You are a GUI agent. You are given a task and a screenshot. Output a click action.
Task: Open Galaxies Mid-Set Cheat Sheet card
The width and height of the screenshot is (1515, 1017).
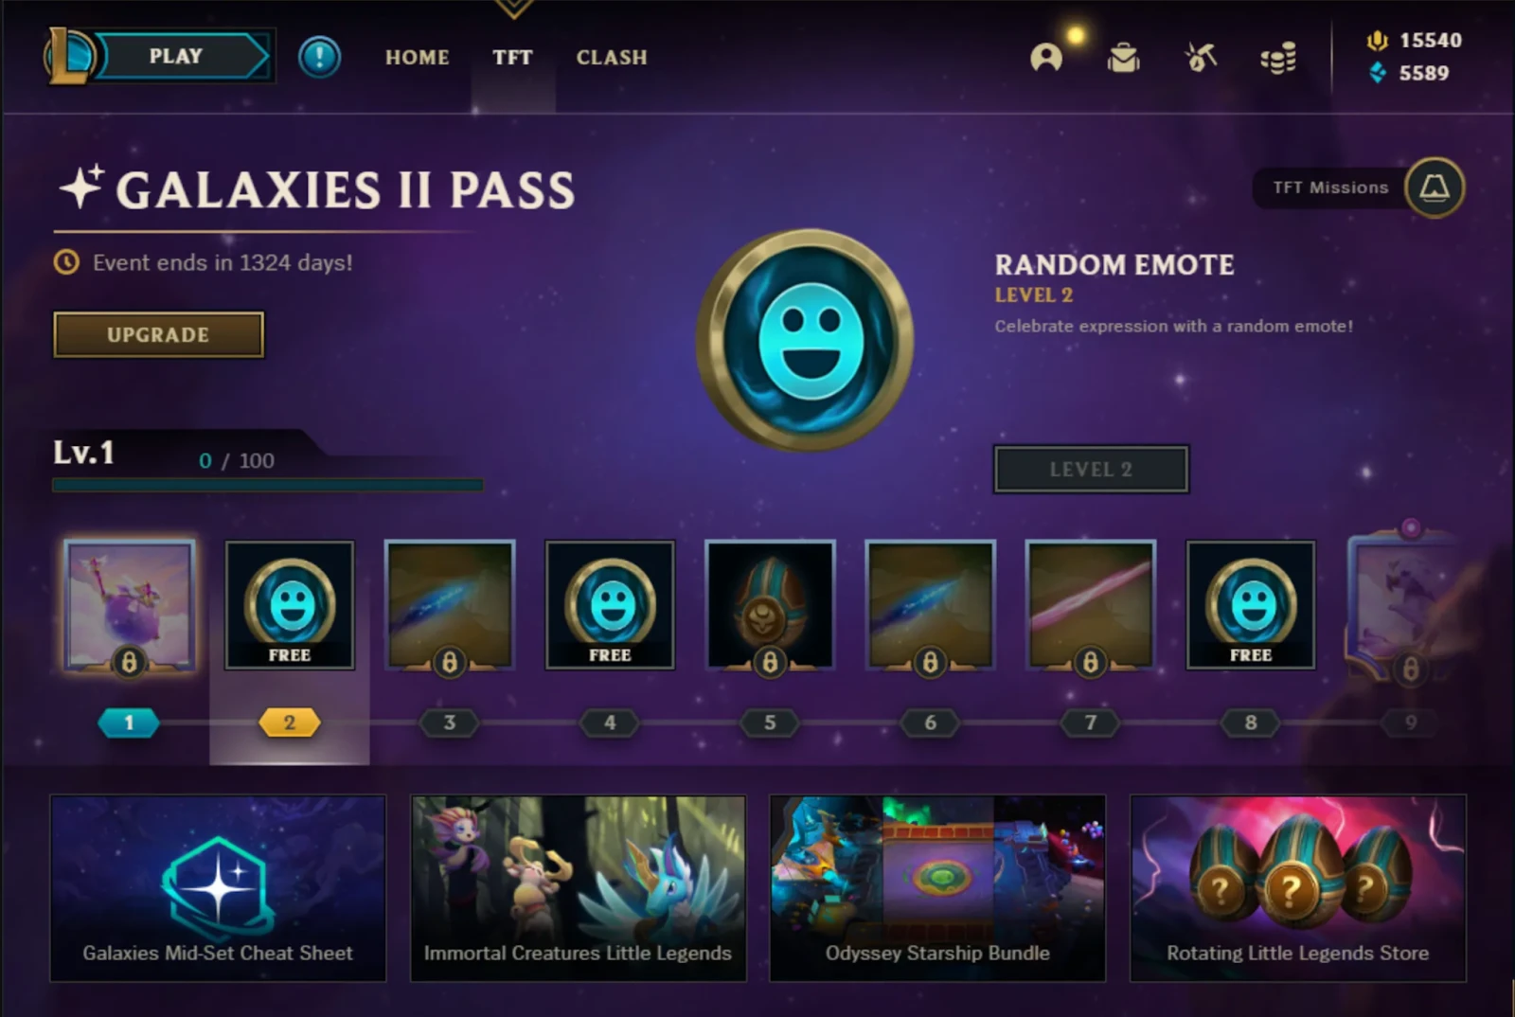(x=218, y=888)
